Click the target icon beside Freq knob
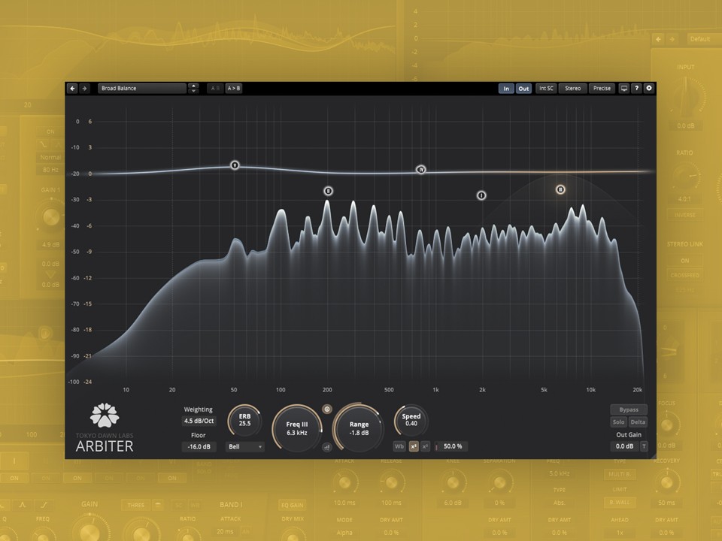The height and width of the screenshot is (541, 722). pos(327,409)
